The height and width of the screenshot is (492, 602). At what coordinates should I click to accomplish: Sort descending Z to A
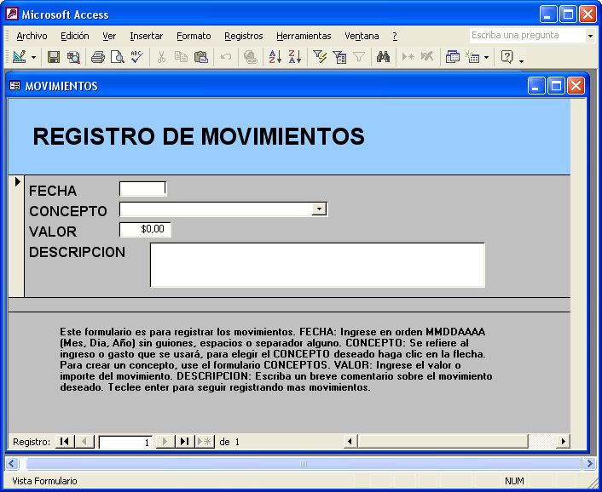[x=295, y=57]
